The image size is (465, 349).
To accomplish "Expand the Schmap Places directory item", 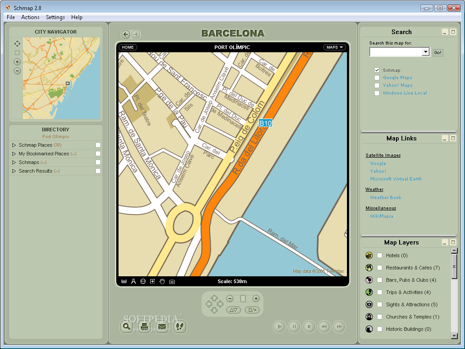I will (14, 145).
